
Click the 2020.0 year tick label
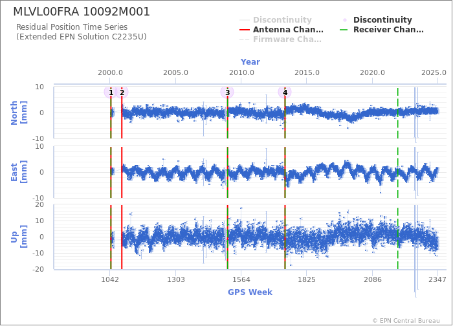[x=372, y=72]
